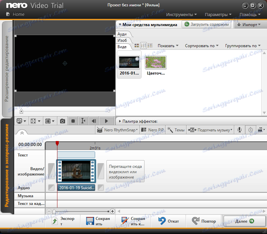The image size is (267, 234).
Task: Click the timeline zoom slider handle
Action: click(x=54, y=212)
